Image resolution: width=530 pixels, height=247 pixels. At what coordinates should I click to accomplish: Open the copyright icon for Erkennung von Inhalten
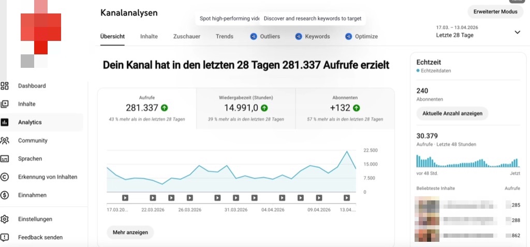point(4,177)
